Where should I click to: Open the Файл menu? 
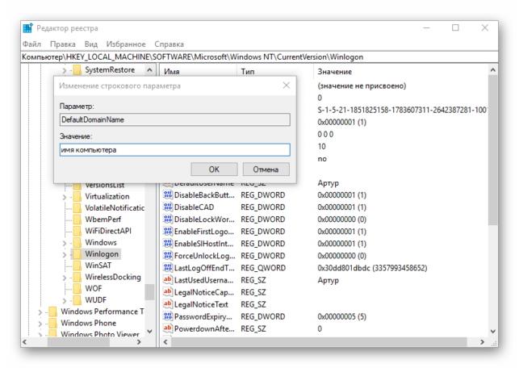click(31, 44)
